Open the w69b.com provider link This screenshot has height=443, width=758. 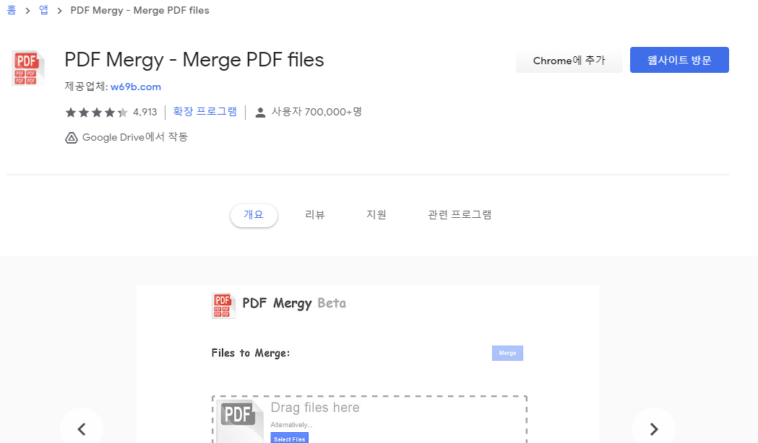tap(136, 87)
